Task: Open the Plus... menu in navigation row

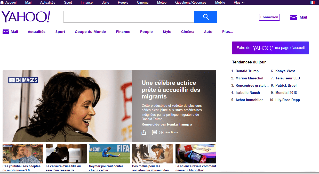Action: 228,32
